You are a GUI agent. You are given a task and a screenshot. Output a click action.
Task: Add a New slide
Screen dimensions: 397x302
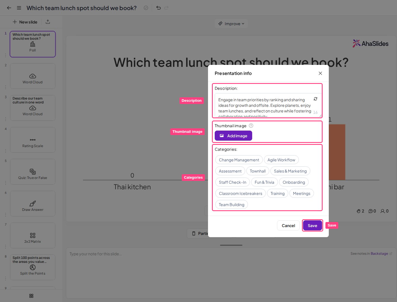point(25,22)
